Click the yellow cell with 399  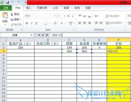pyautogui.click(x=118, y=48)
